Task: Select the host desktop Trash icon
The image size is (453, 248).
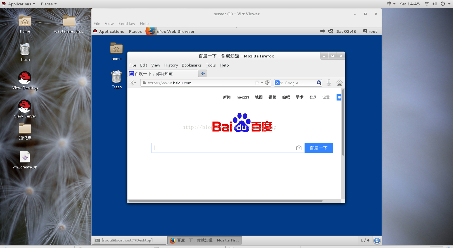Action: pyautogui.click(x=25, y=49)
